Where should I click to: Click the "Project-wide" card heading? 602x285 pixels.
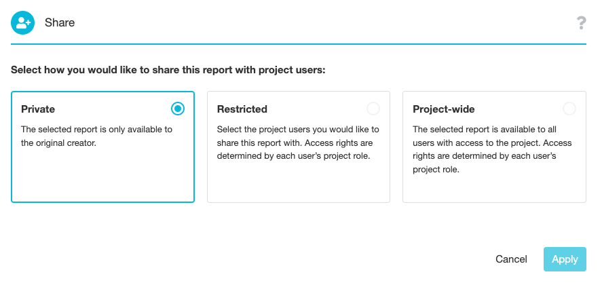coord(443,109)
